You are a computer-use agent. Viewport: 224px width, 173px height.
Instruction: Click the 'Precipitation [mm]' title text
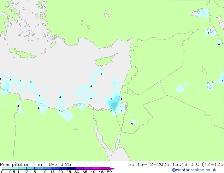tap(23, 165)
